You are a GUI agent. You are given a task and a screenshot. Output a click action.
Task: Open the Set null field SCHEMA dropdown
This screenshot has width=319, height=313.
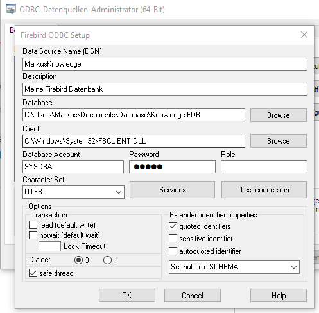tap(234, 267)
